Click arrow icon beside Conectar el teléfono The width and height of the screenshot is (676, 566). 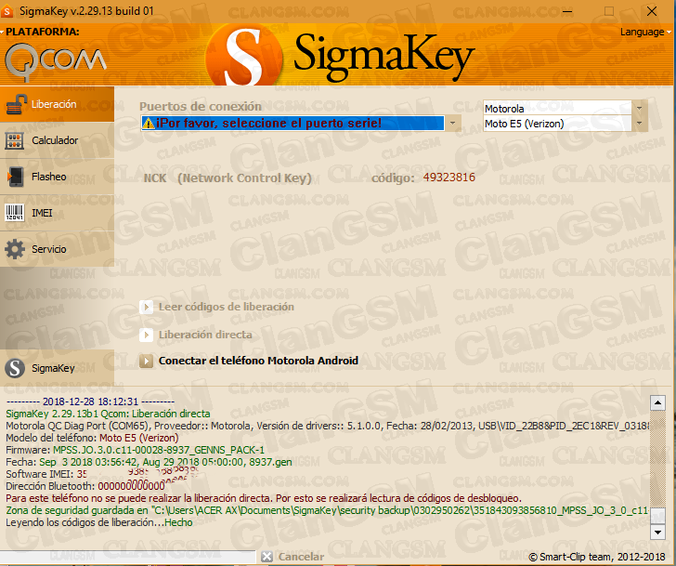(x=146, y=361)
